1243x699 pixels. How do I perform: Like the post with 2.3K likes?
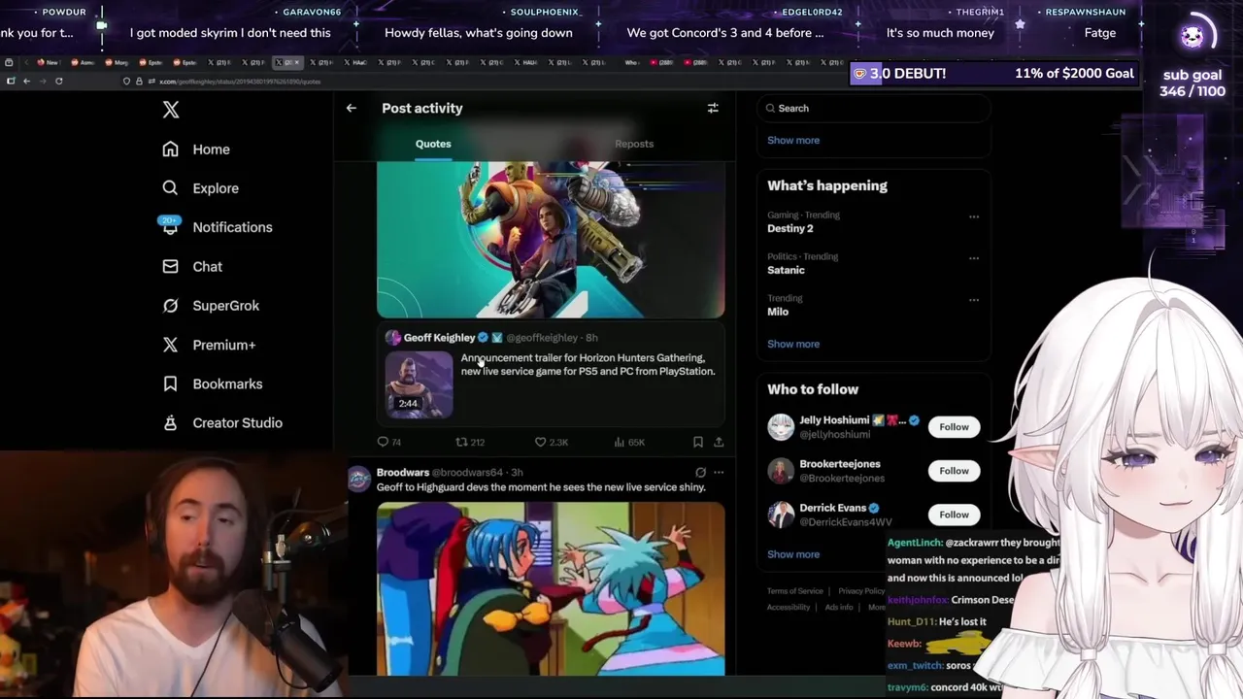pos(541,442)
